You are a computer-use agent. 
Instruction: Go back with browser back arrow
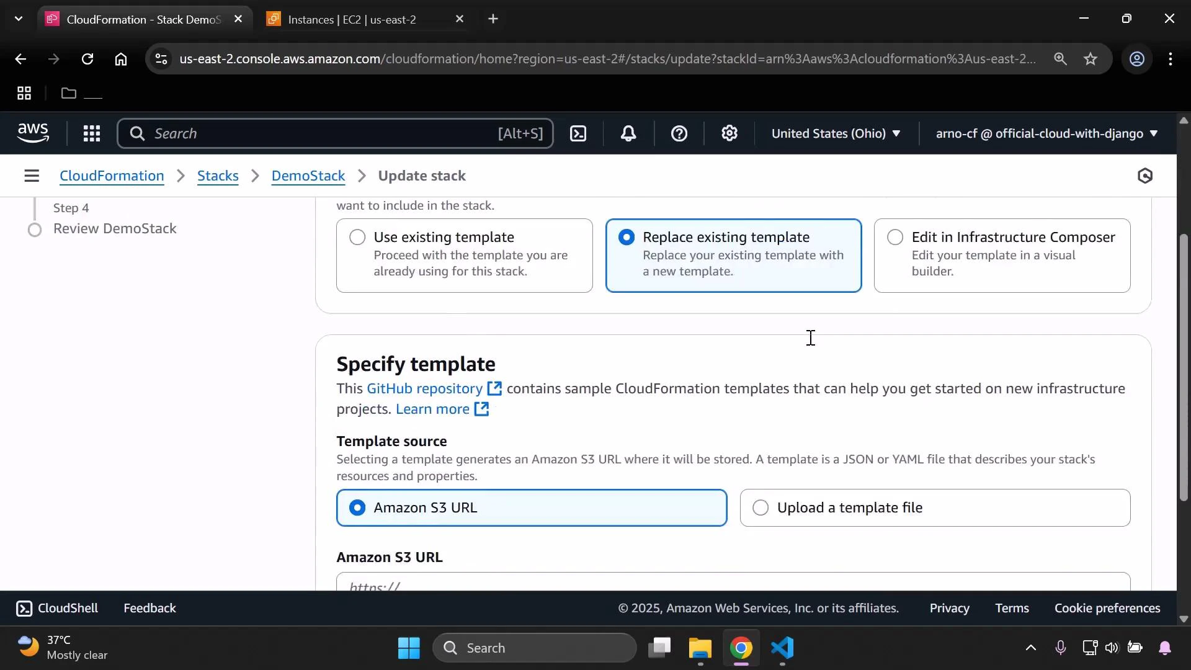pyautogui.click(x=20, y=59)
